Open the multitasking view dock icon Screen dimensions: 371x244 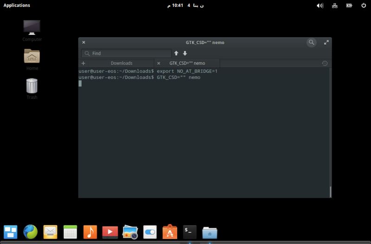coord(10,232)
